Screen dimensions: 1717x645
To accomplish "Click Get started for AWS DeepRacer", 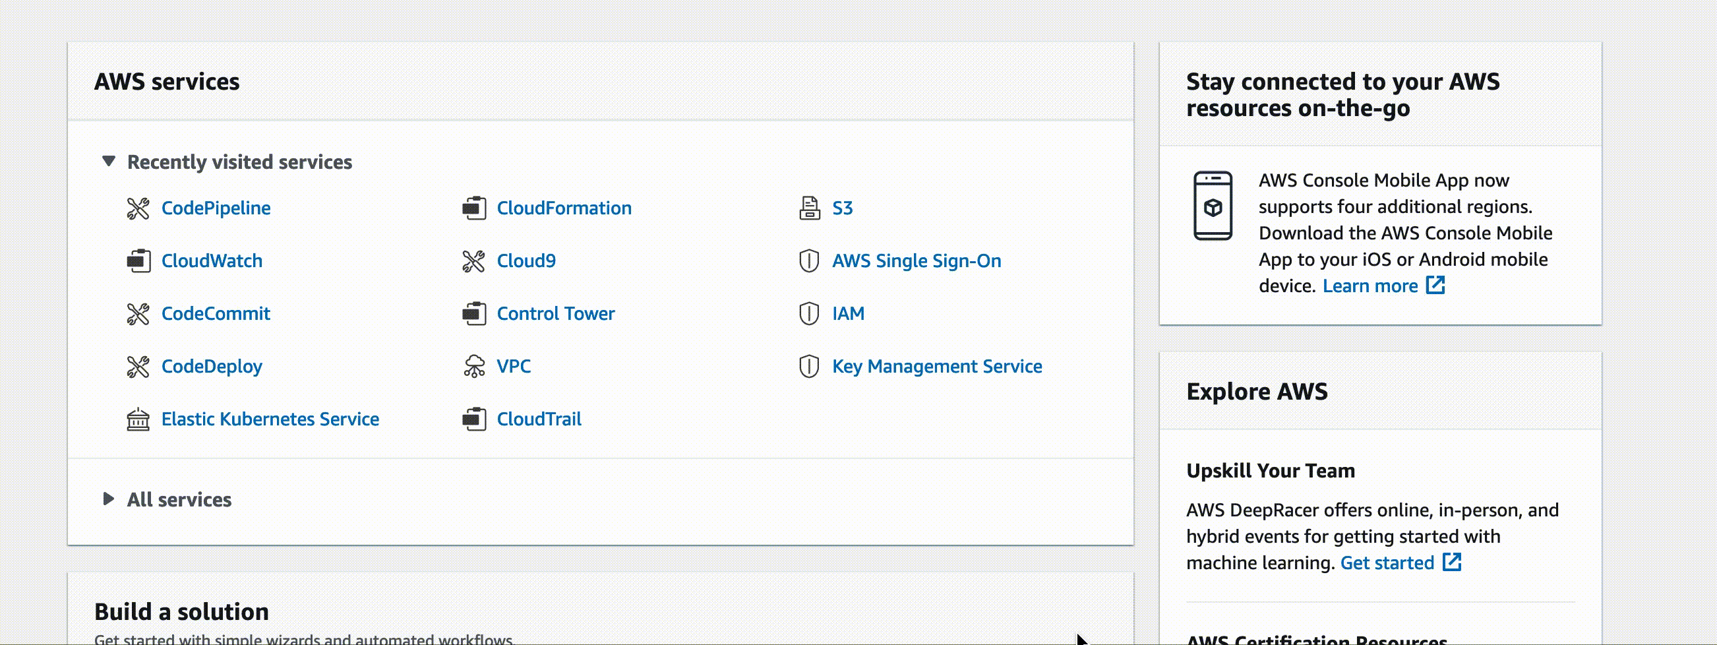I will point(1387,563).
